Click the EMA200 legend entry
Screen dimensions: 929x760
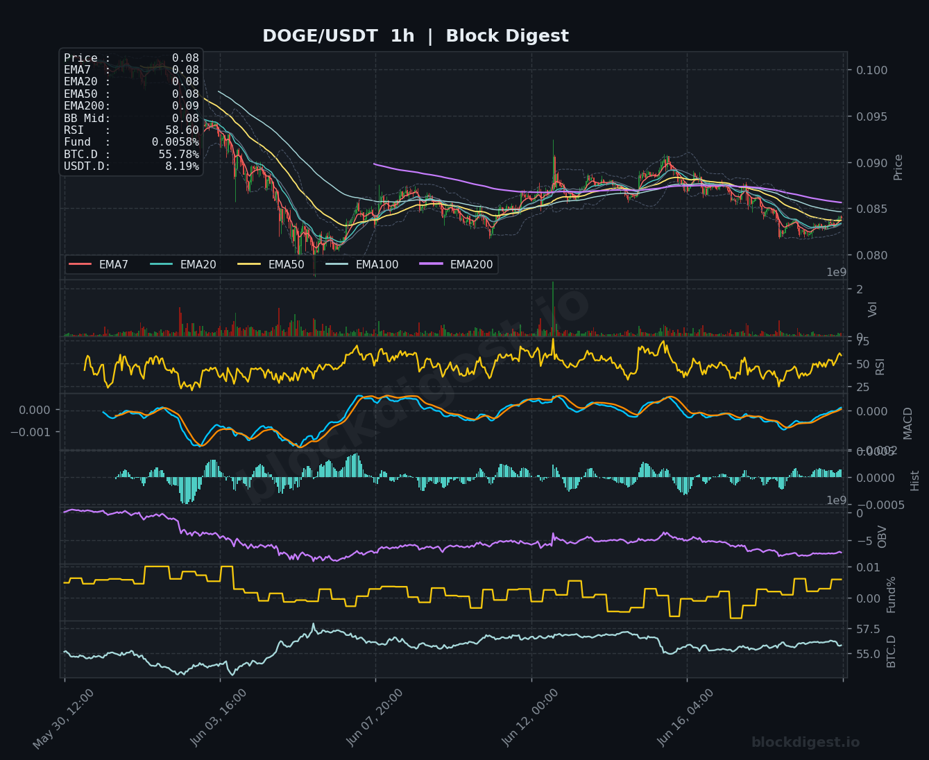(457, 264)
